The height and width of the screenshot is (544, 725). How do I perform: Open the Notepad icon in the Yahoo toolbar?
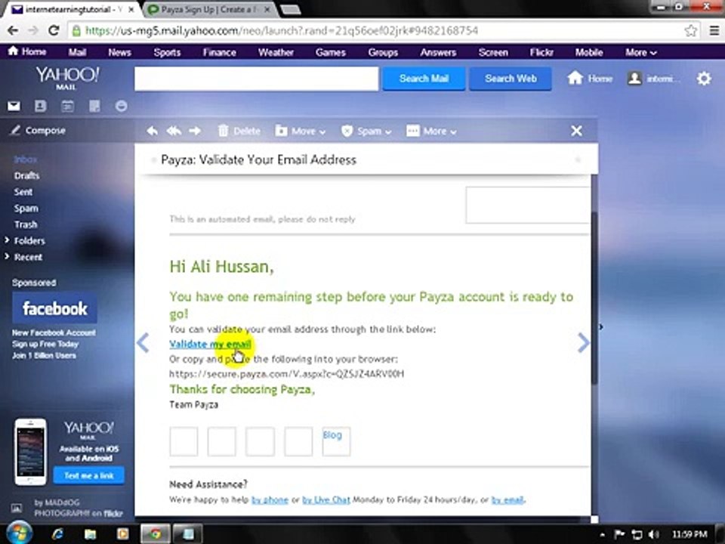[94, 107]
